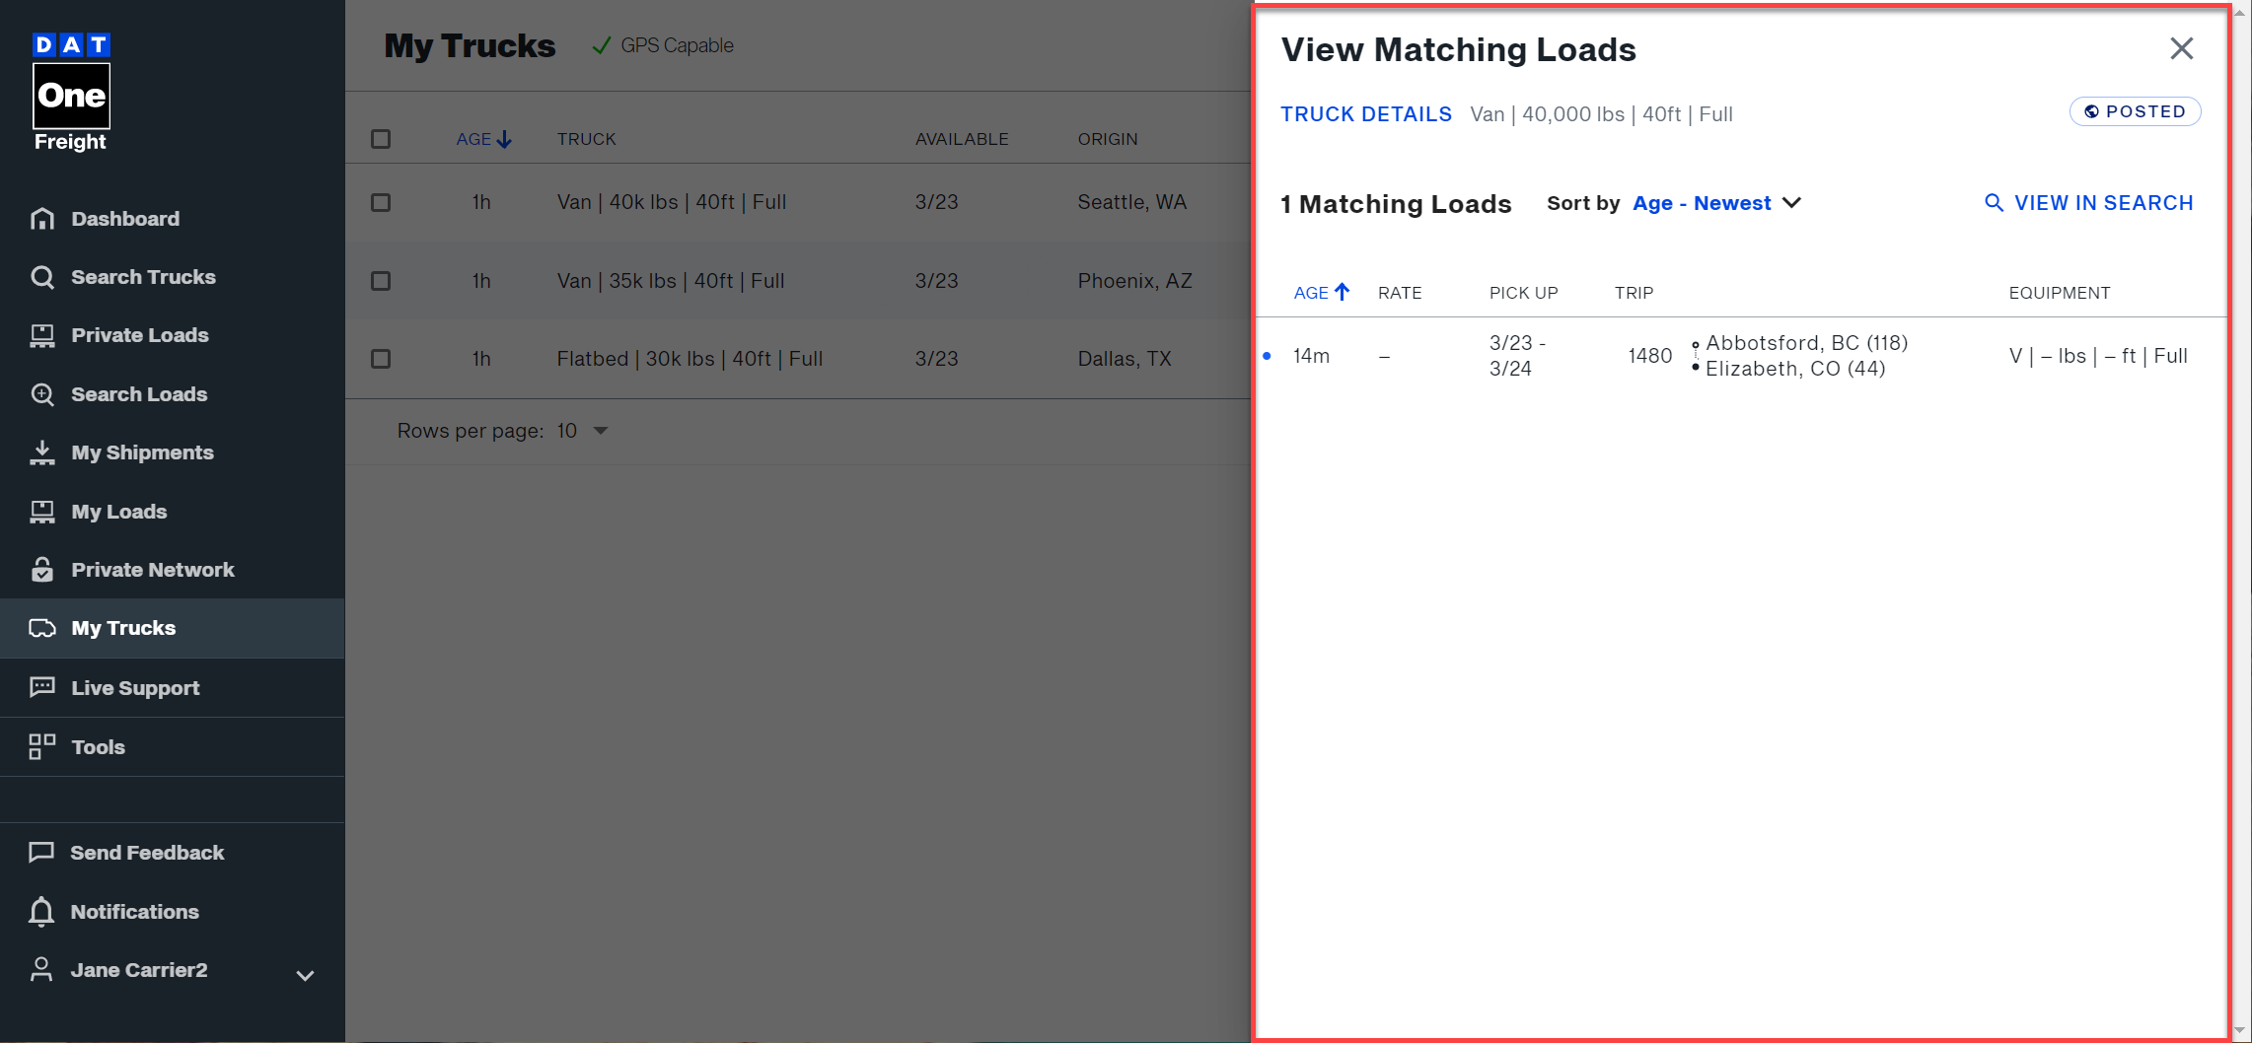The width and height of the screenshot is (2252, 1043).
Task: Open My Shipments via its download icon
Action: click(42, 452)
